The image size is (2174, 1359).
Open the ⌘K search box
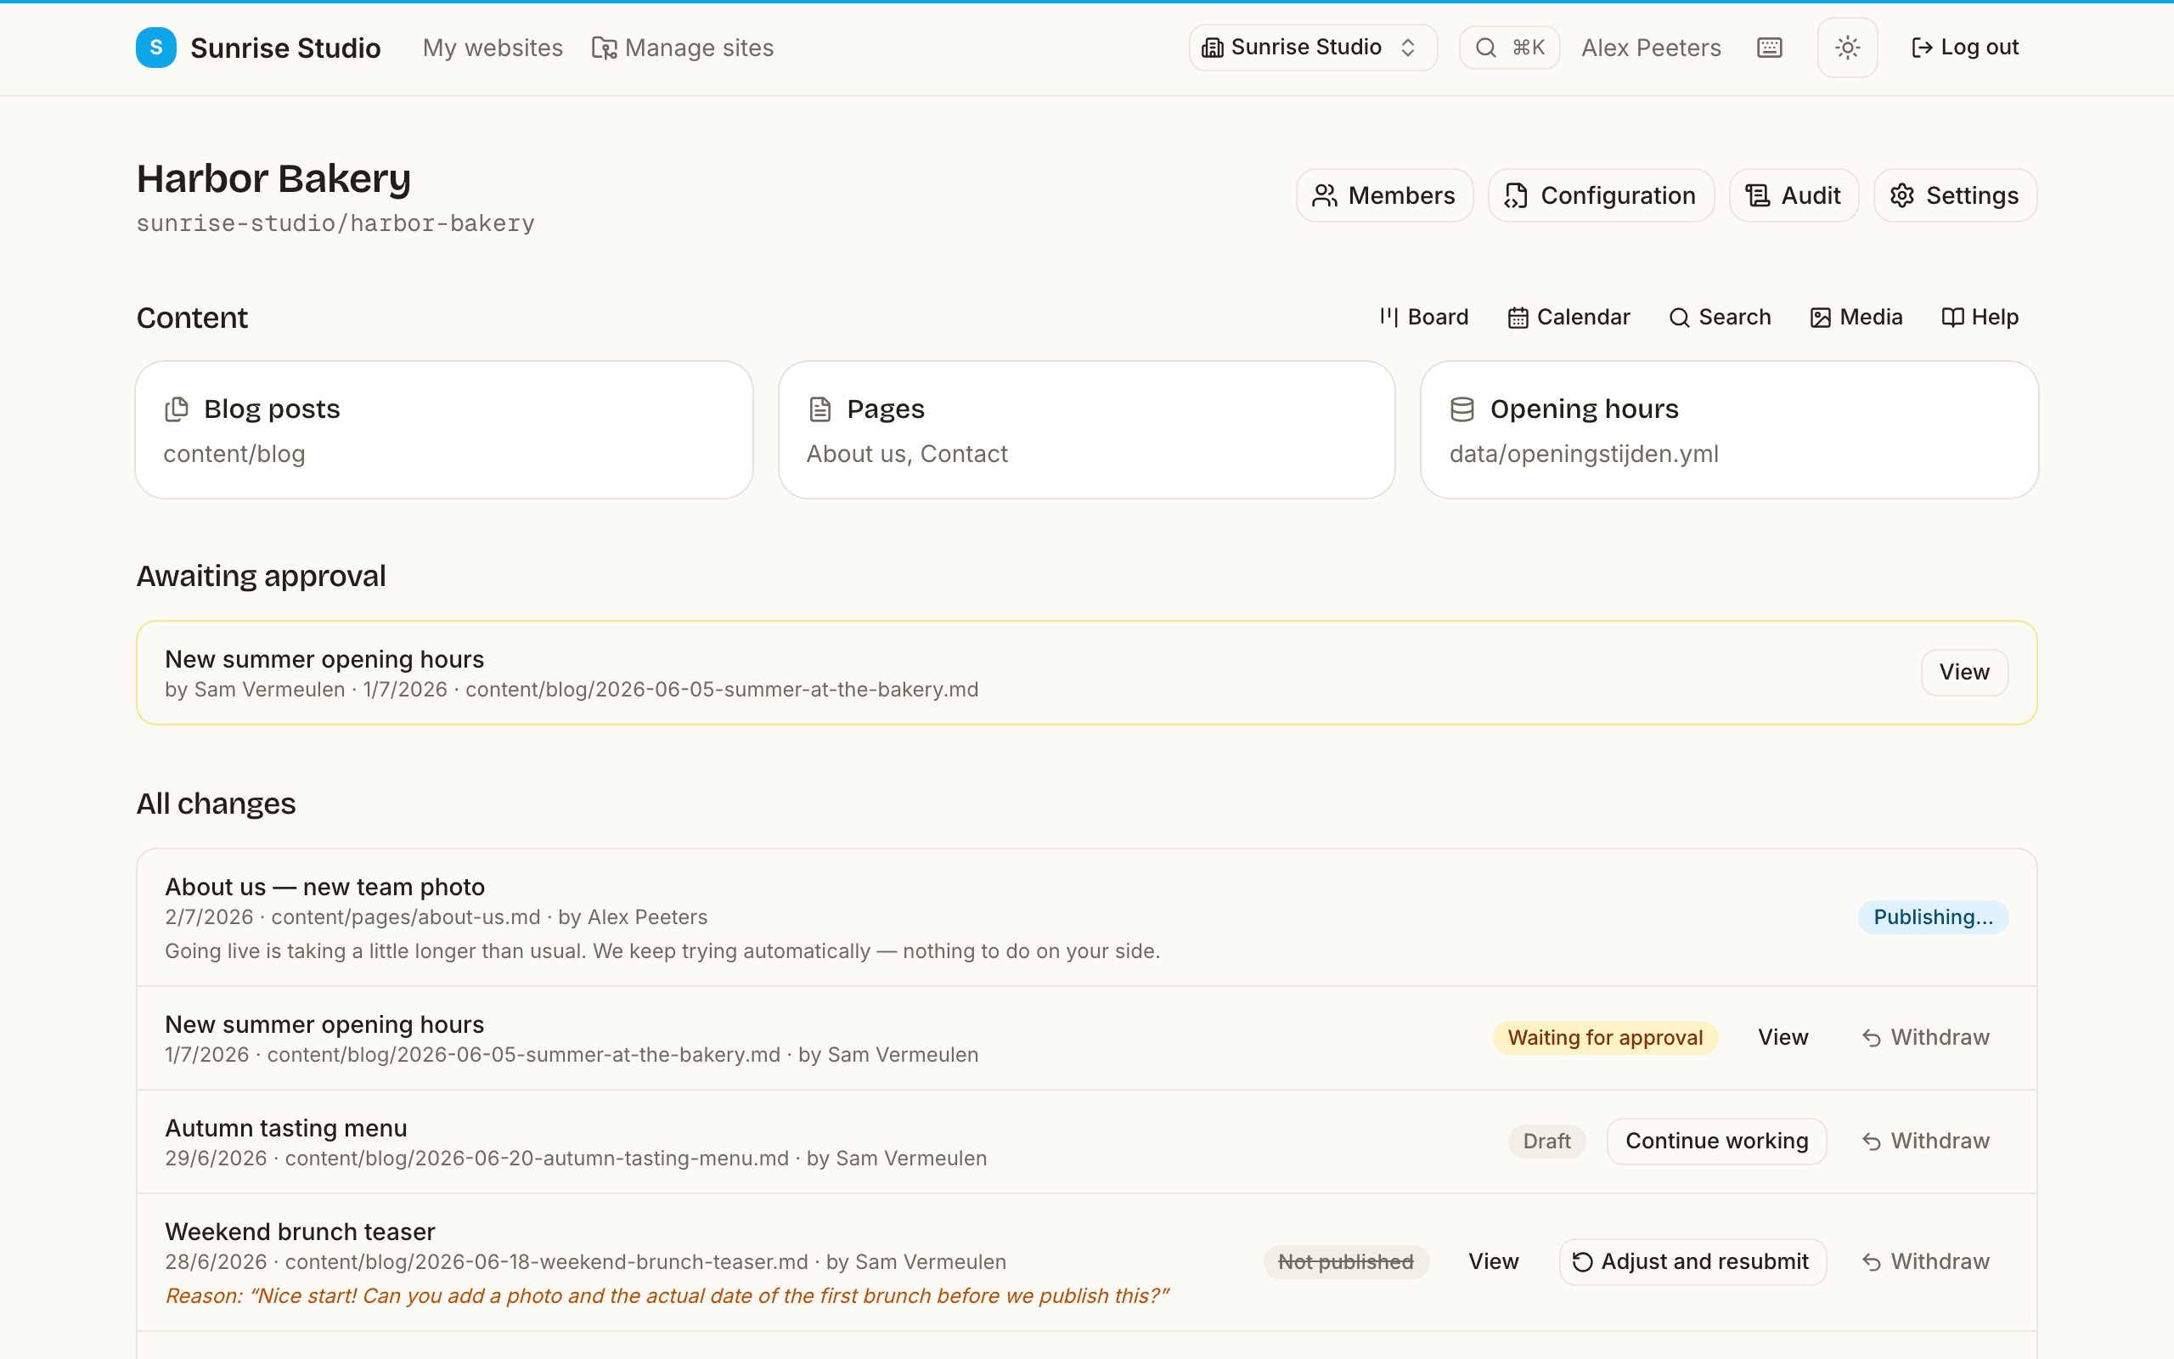[1509, 48]
